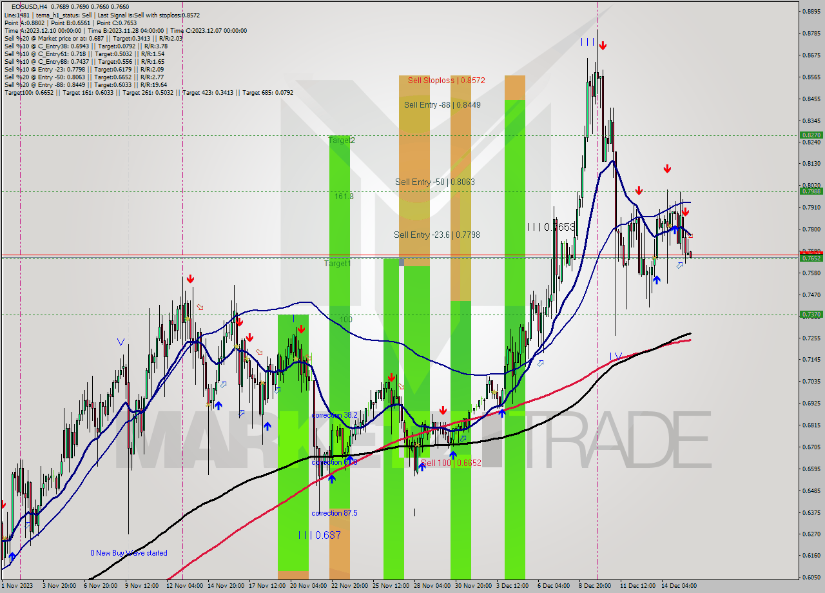Click the green 0.7988 price tag
Viewport: 825px width, 593px height.
(811, 191)
